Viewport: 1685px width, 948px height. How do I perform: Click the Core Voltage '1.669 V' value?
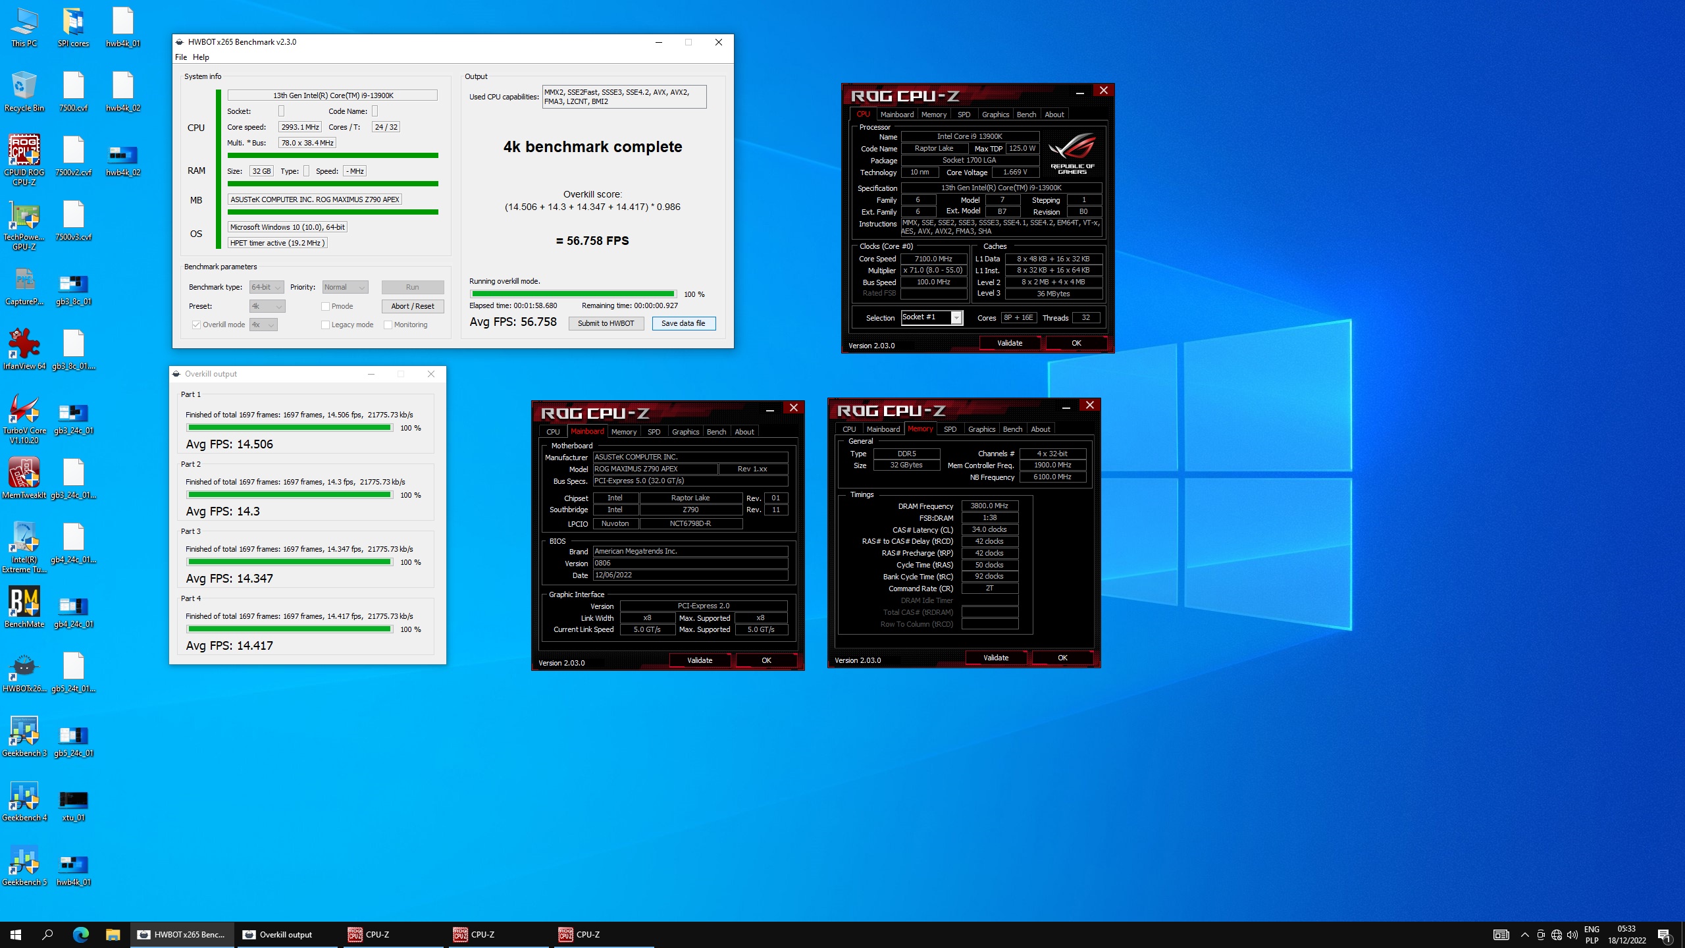coord(1015,172)
